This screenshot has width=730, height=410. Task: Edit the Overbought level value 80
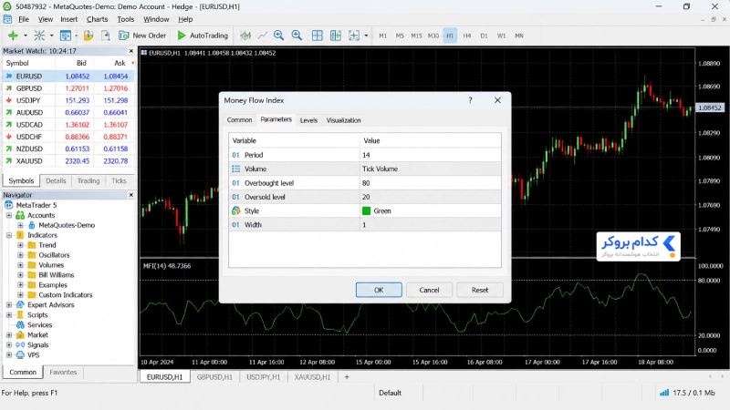click(x=431, y=183)
